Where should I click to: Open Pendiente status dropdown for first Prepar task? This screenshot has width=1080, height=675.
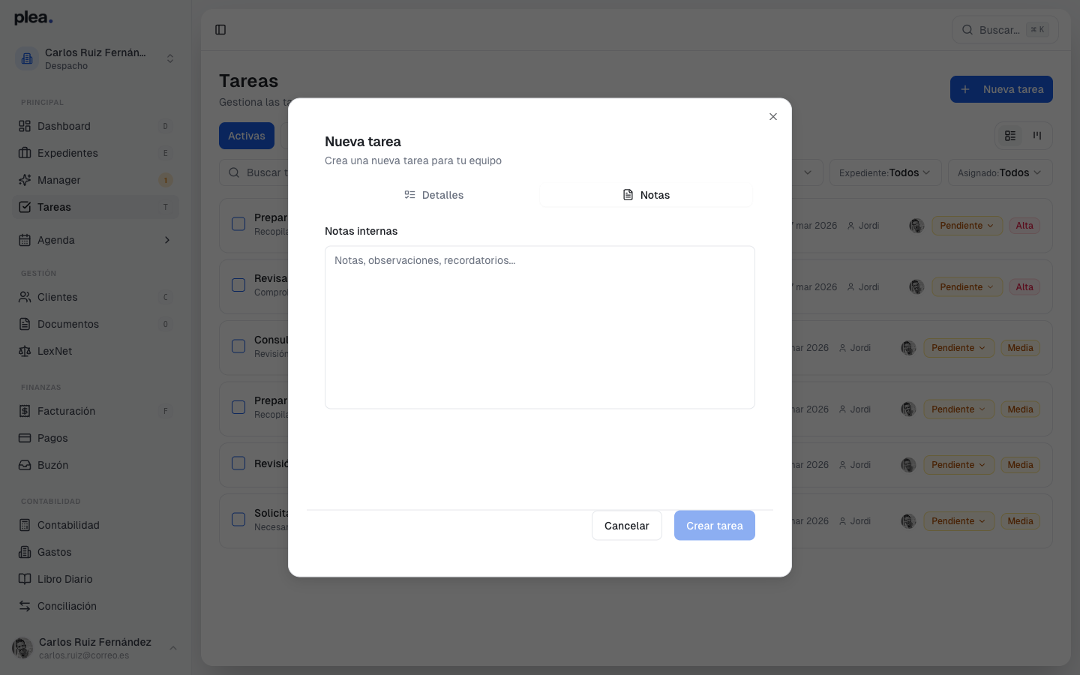tap(967, 226)
